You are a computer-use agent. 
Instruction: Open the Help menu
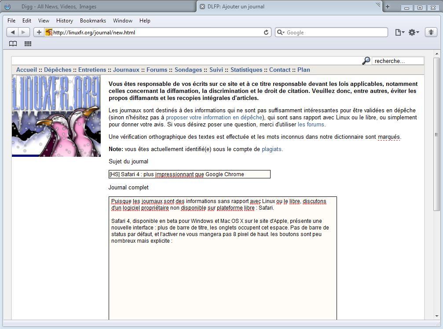(145, 21)
